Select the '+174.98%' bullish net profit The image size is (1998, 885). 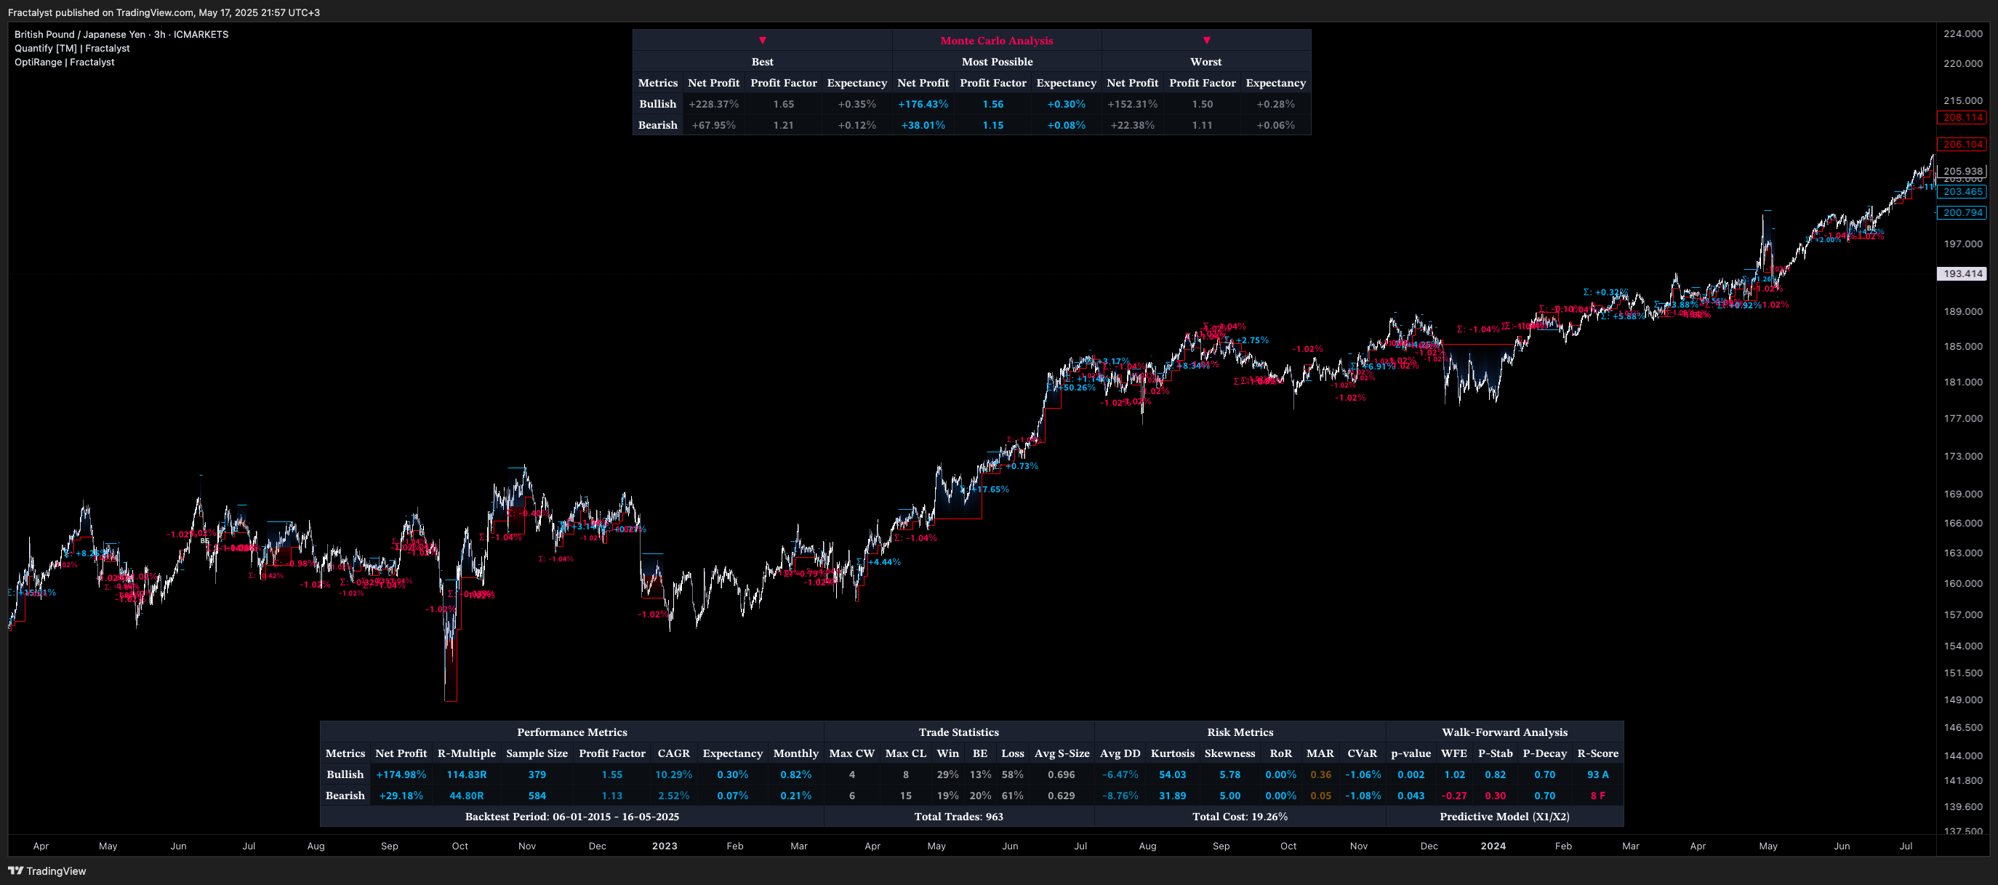point(401,775)
